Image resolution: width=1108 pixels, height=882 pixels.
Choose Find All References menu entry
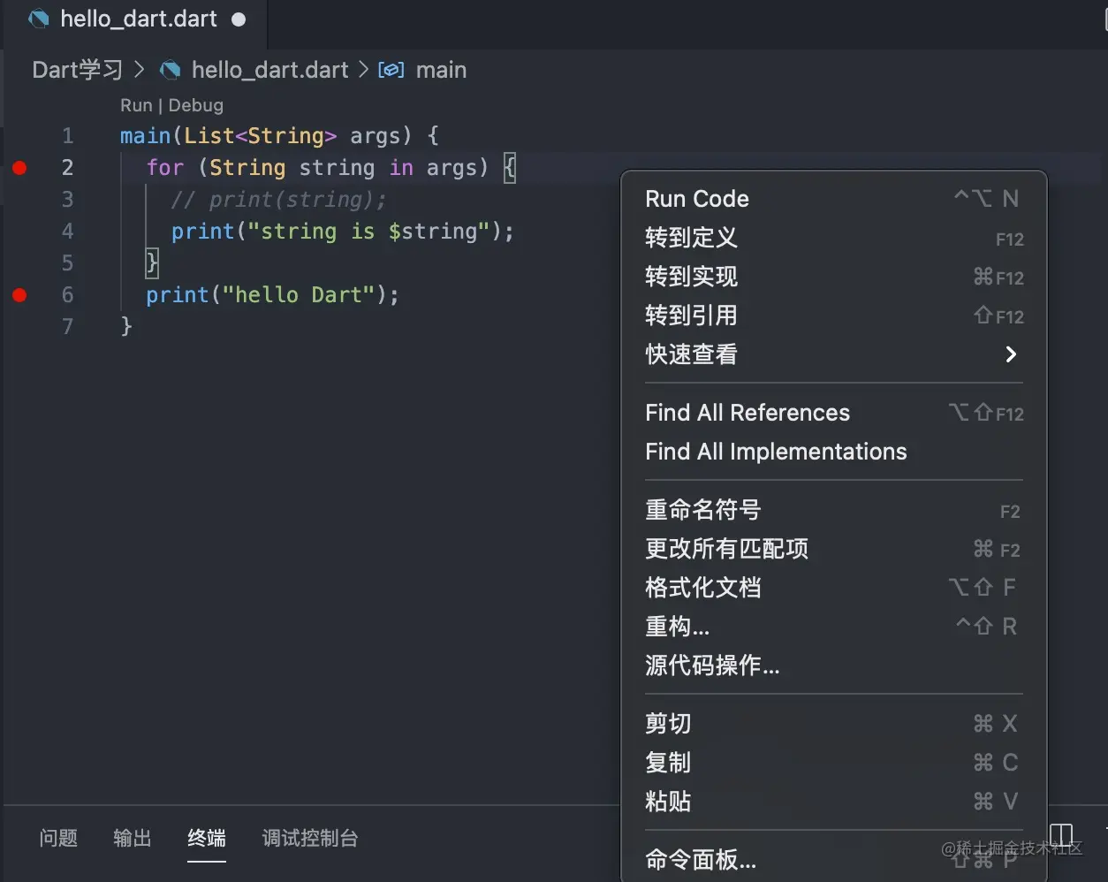pos(833,413)
